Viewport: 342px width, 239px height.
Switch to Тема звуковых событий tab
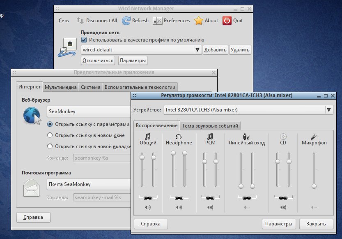click(210, 126)
